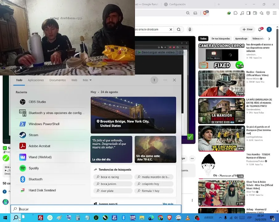
Task: Play the LA MANSIÓN EMBRUJADA video thumbnail
Action: 221,111
